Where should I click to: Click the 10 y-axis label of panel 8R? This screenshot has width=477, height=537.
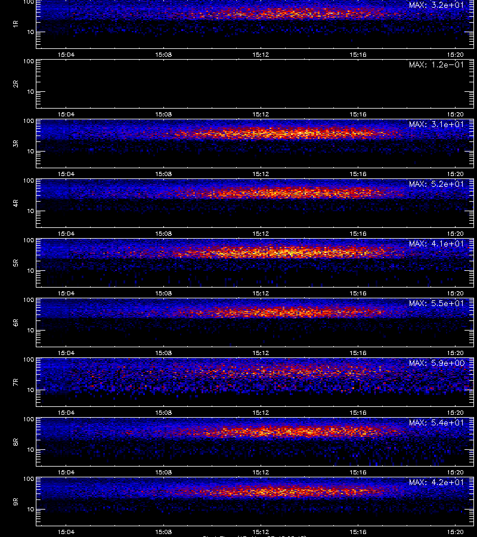pyautogui.click(x=30, y=450)
